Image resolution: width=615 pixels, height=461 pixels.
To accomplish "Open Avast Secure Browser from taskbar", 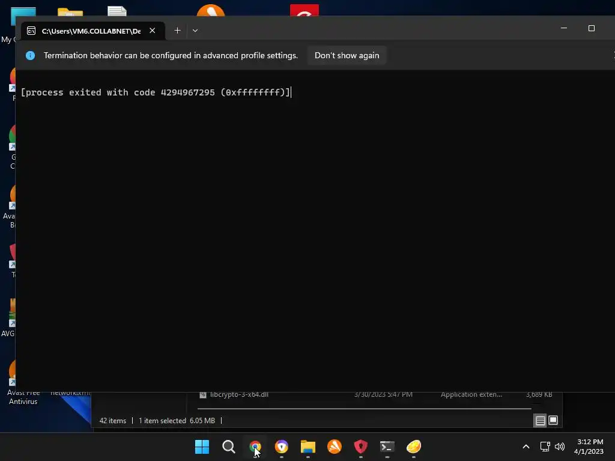I will tap(282, 447).
